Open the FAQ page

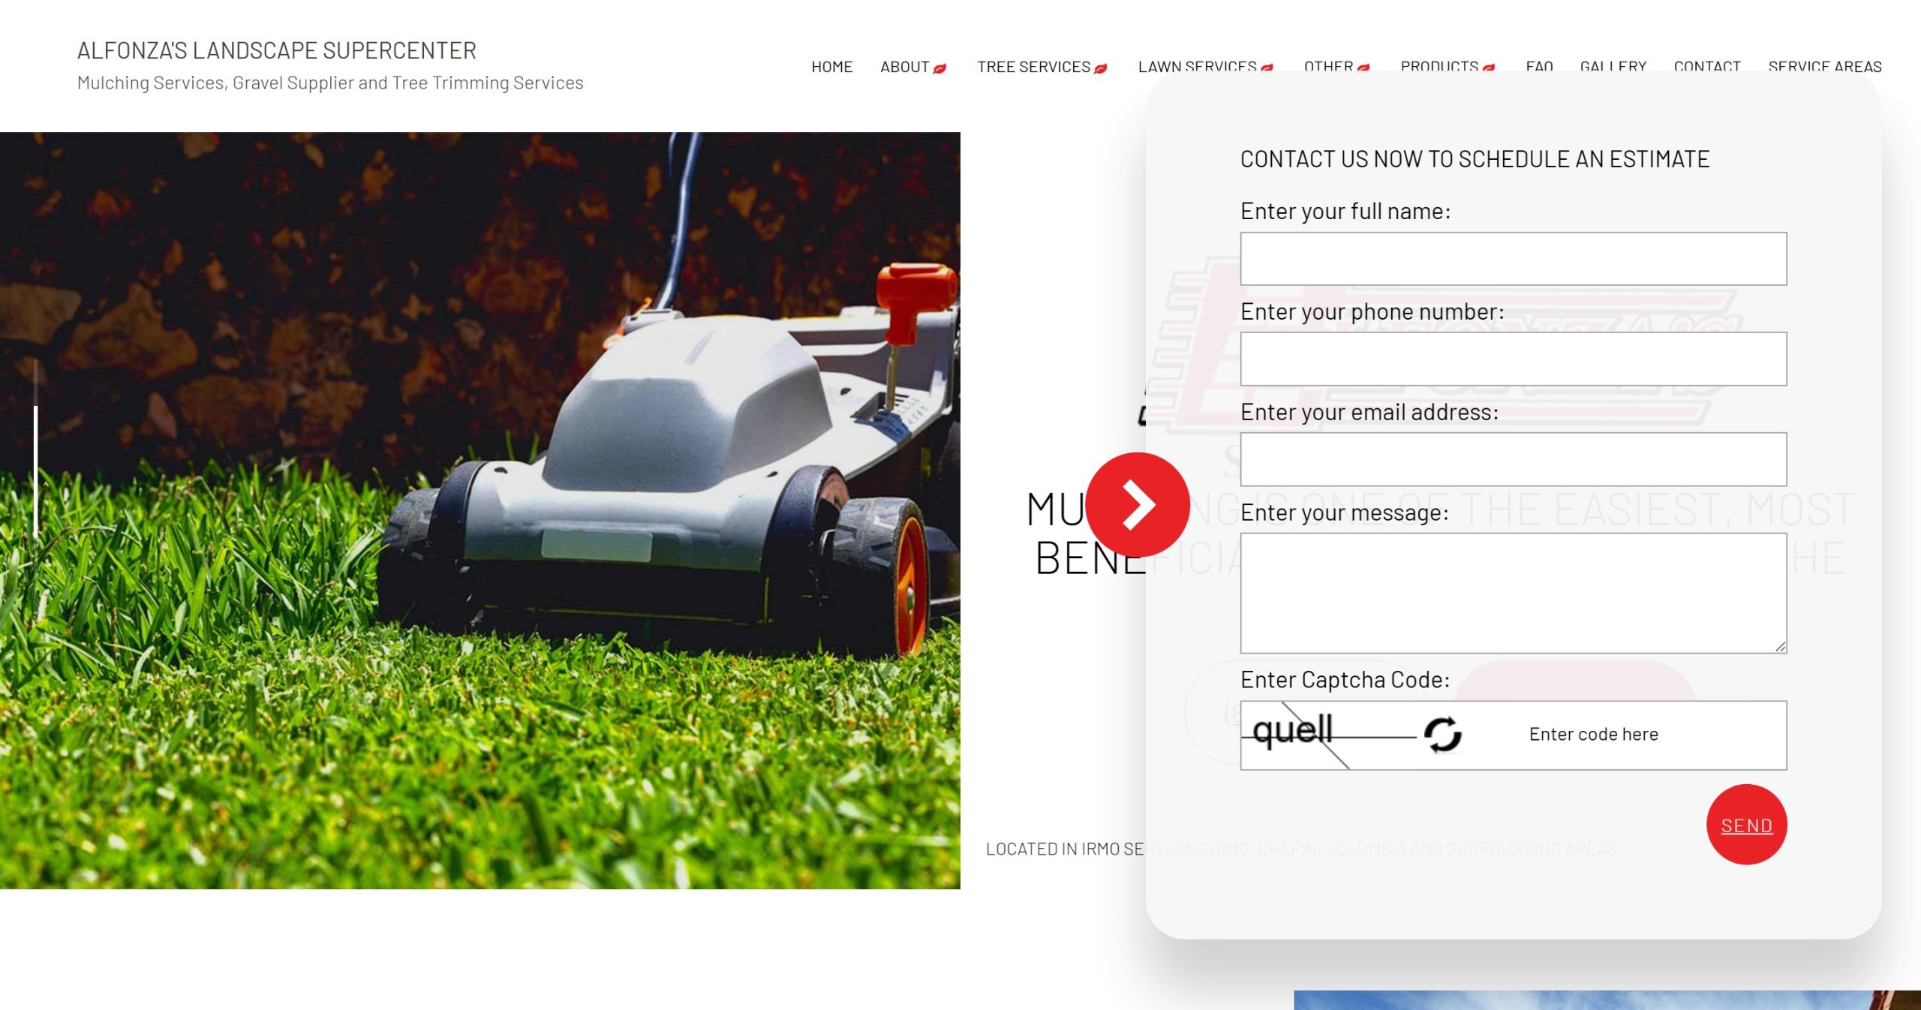(x=1539, y=66)
